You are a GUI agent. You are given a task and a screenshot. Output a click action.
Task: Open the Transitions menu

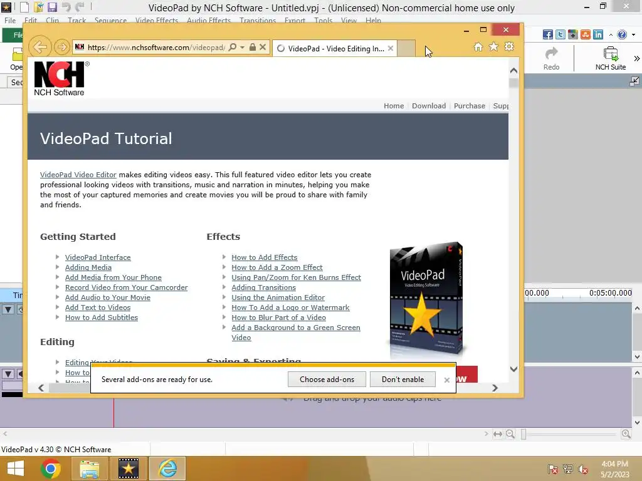coord(258,21)
